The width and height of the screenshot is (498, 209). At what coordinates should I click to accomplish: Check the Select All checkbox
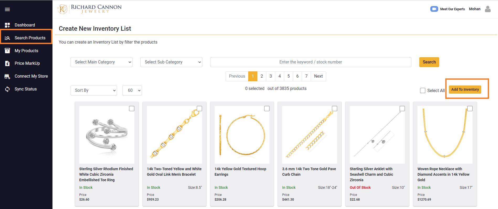(422, 90)
